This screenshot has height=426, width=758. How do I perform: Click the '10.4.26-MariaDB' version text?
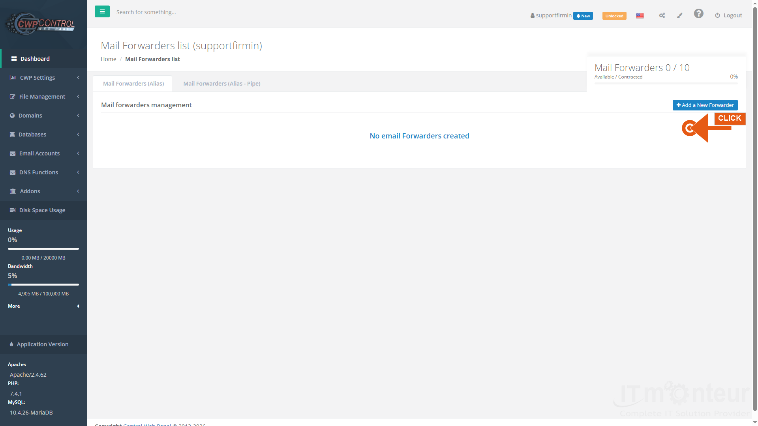pos(31,413)
